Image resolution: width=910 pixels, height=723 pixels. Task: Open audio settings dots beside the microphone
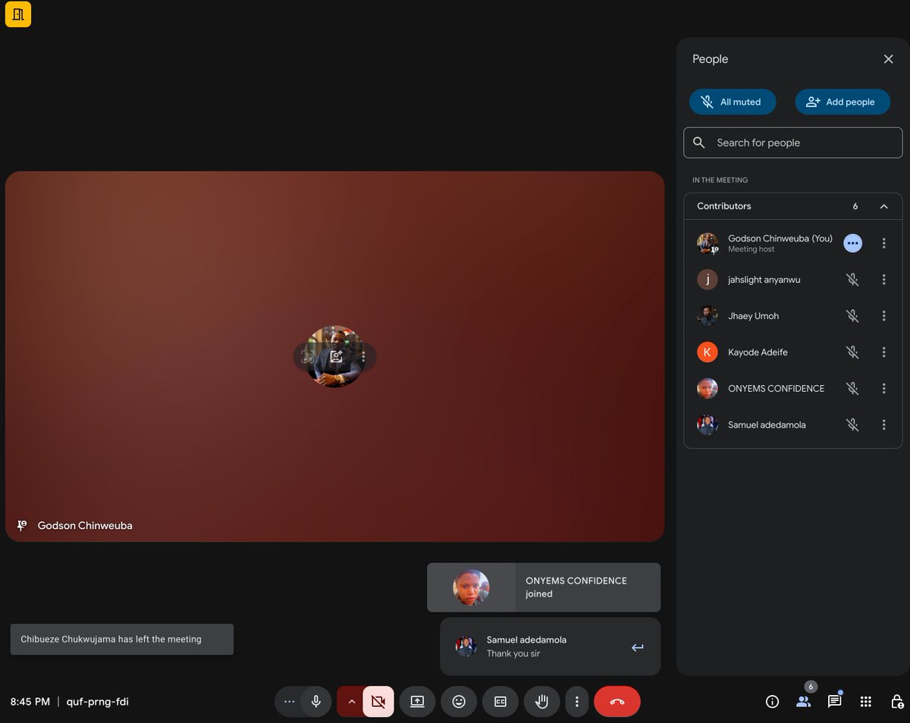click(x=289, y=702)
